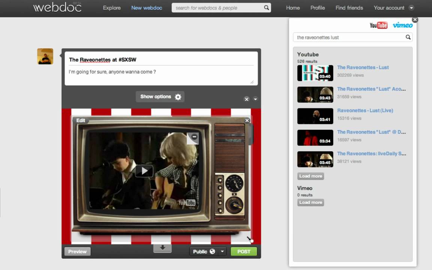
Task: Click the webdoc logo
Action: [x=57, y=7]
